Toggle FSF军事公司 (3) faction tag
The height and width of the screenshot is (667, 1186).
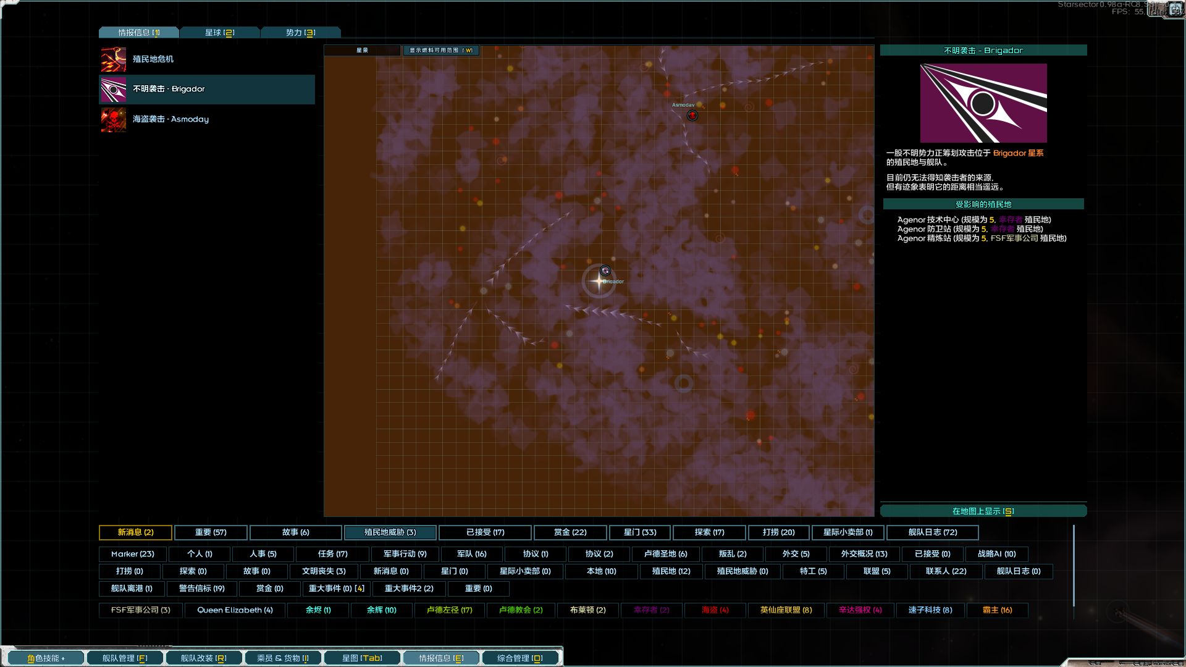141,610
